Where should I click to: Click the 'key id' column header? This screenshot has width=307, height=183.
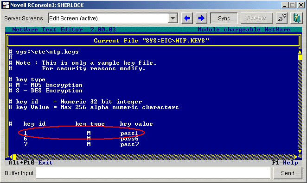point(34,124)
